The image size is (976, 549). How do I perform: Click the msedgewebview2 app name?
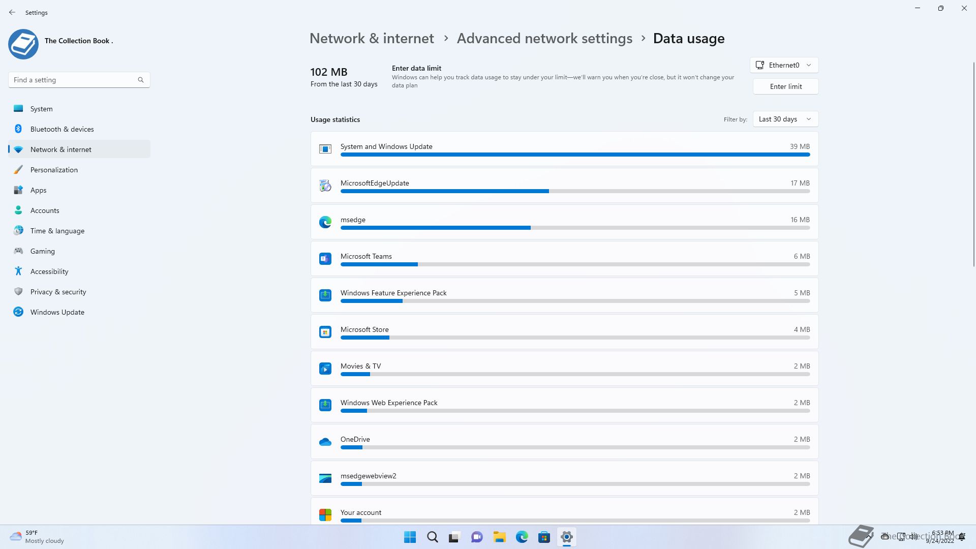click(368, 476)
